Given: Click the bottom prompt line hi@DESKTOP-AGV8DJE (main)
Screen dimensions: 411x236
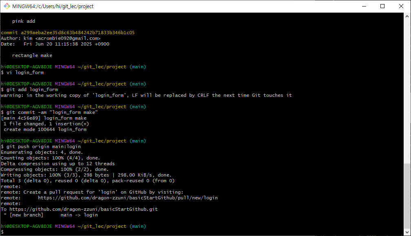Looking at the screenshot, I should click(73, 226).
